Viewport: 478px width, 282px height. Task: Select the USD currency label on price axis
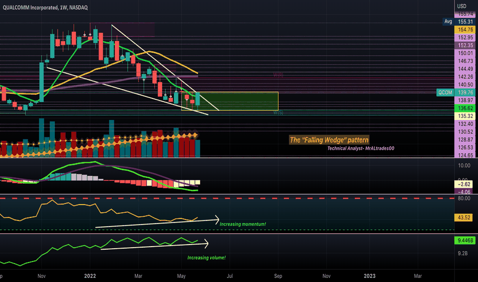coord(462,6)
